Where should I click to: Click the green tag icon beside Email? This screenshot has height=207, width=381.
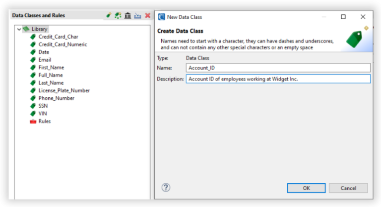coord(33,60)
